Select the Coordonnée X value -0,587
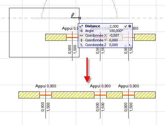This screenshot has height=125, width=165. [114, 35]
